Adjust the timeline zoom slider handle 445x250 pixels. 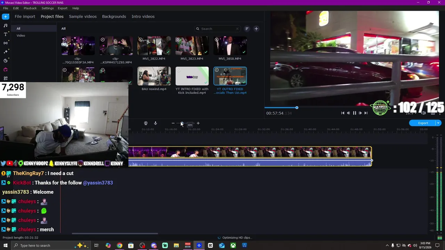[182, 123]
